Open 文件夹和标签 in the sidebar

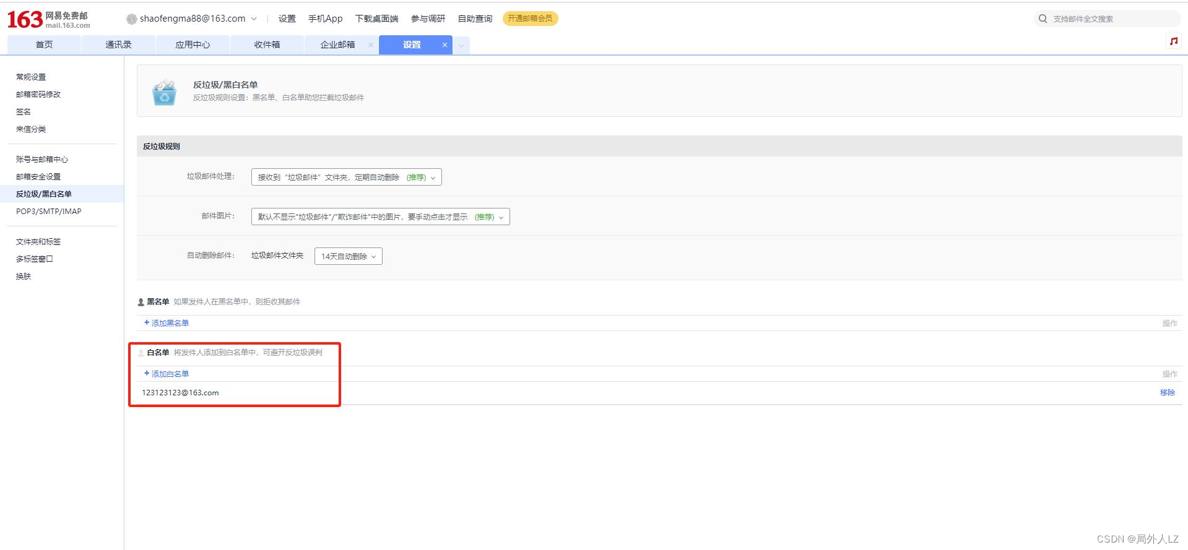pyautogui.click(x=38, y=241)
